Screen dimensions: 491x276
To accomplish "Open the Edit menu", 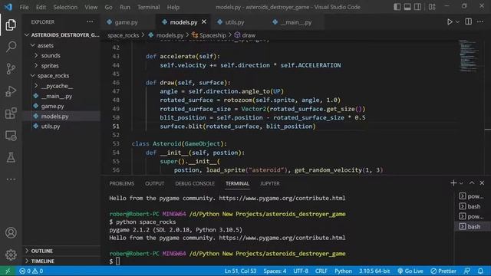I will tap(41, 7).
